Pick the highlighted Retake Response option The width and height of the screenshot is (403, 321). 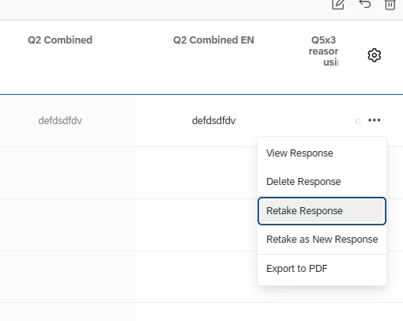(x=322, y=211)
